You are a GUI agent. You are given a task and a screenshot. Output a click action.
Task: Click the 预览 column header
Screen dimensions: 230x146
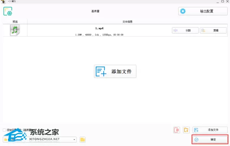pyautogui.click(x=15, y=22)
